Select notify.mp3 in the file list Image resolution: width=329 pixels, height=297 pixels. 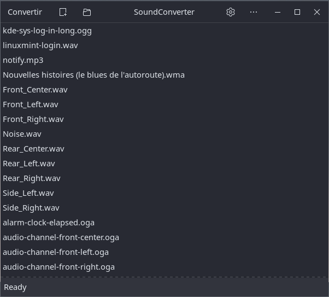164,60
